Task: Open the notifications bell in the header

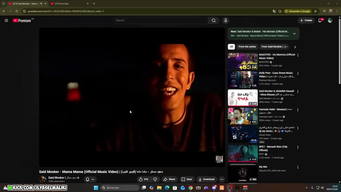Action: point(320,21)
